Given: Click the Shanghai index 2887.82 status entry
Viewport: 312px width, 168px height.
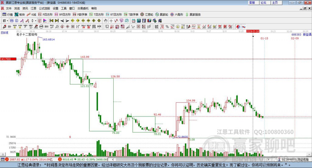Looking at the screenshot, I should pos(29,159).
